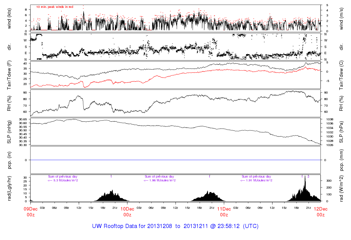Click the 12Dec date label at the axis end
This screenshot has height=240, width=351.
[320, 209]
